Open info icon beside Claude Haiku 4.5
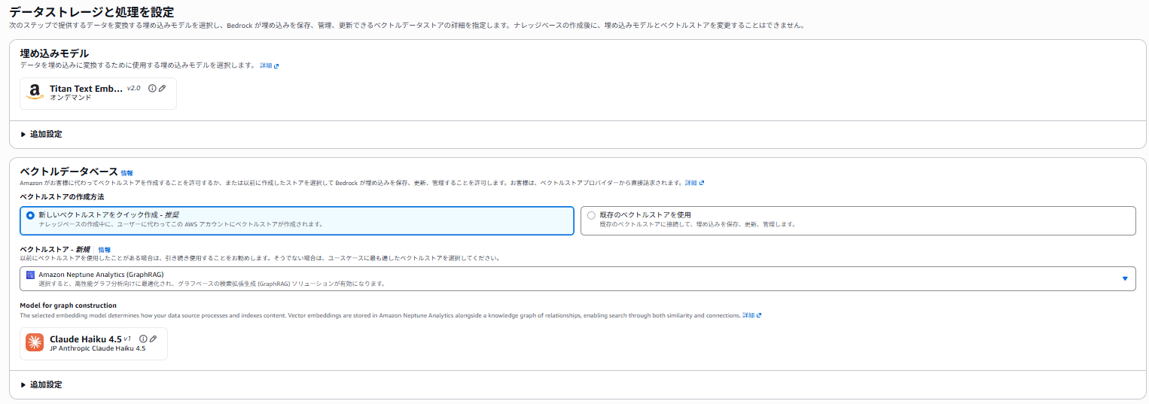 click(x=143, y=339)
